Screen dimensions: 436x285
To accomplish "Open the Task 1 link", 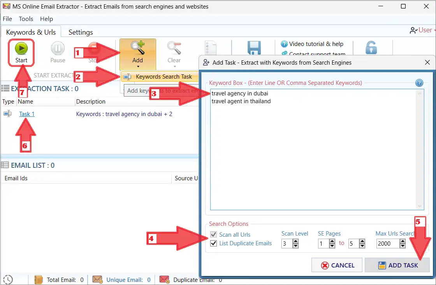I will (27, 114).
